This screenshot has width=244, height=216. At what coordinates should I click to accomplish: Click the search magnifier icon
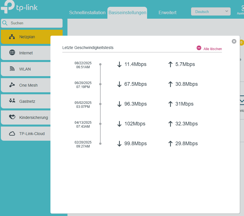point(5,23)
